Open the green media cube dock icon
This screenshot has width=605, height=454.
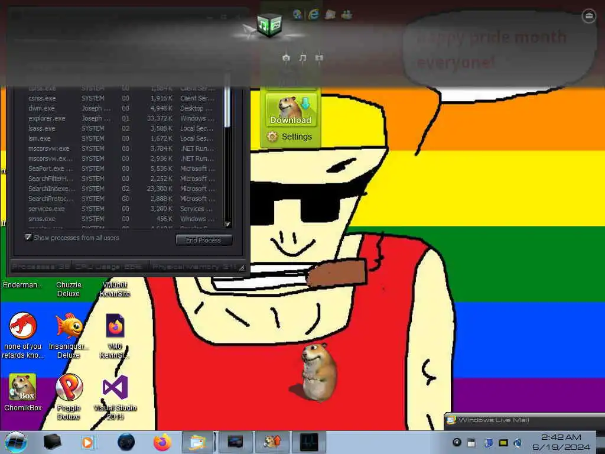pyautogui.click(x=269, y=25)
